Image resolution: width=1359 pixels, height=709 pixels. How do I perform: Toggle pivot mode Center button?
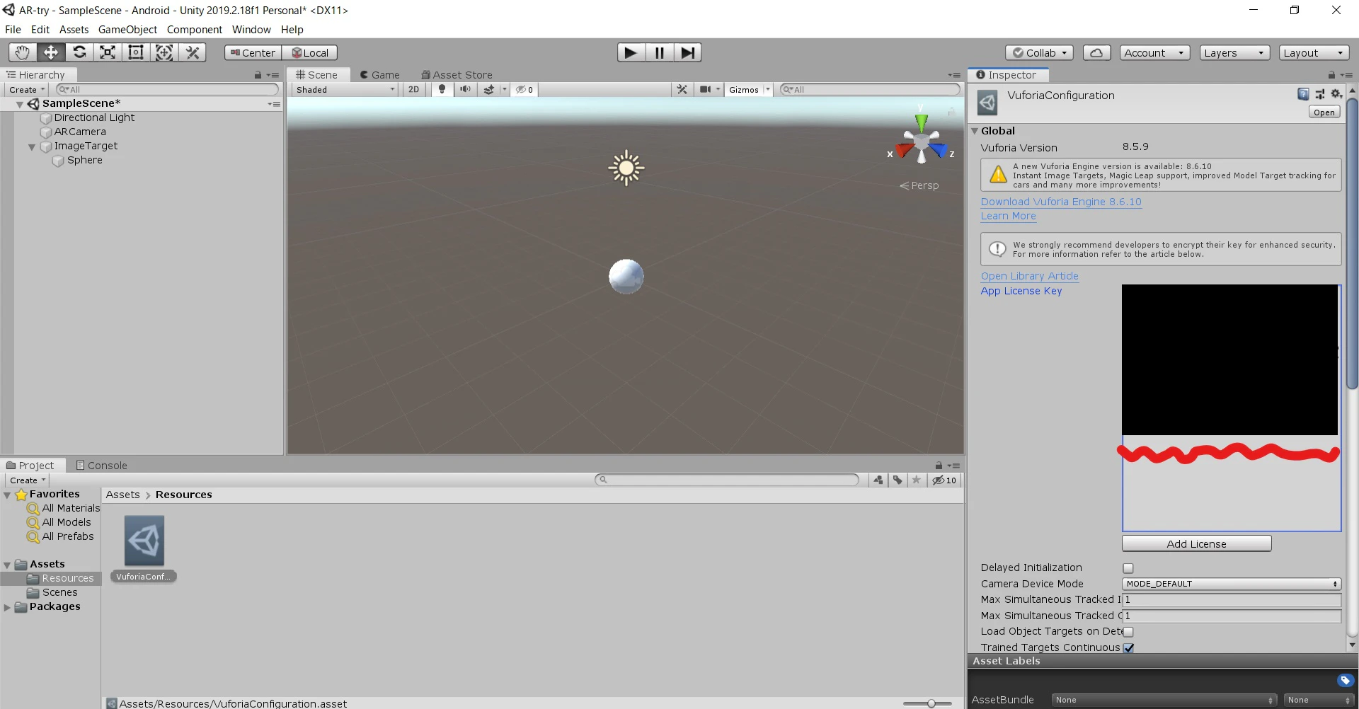tap(253, 53)
